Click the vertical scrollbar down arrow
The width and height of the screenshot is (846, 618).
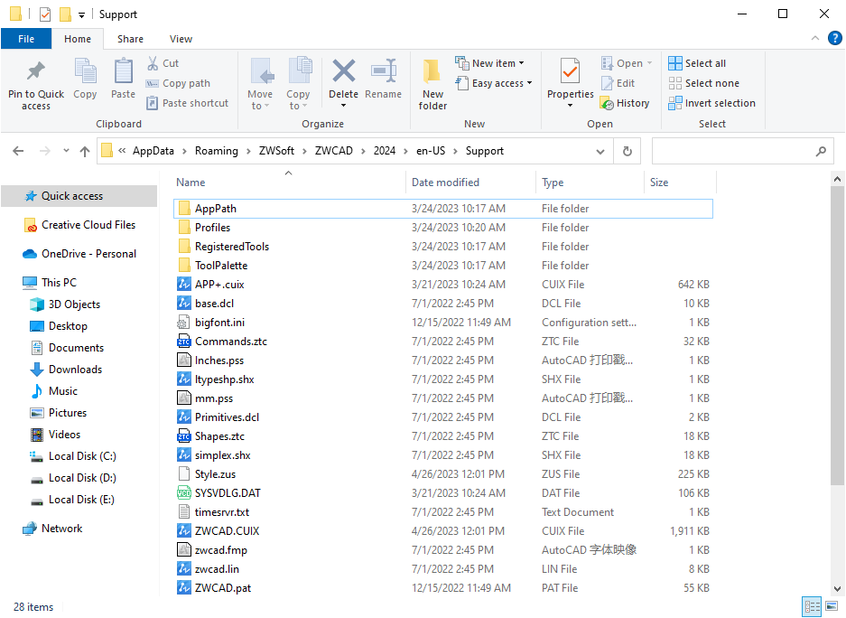point(837,589)
